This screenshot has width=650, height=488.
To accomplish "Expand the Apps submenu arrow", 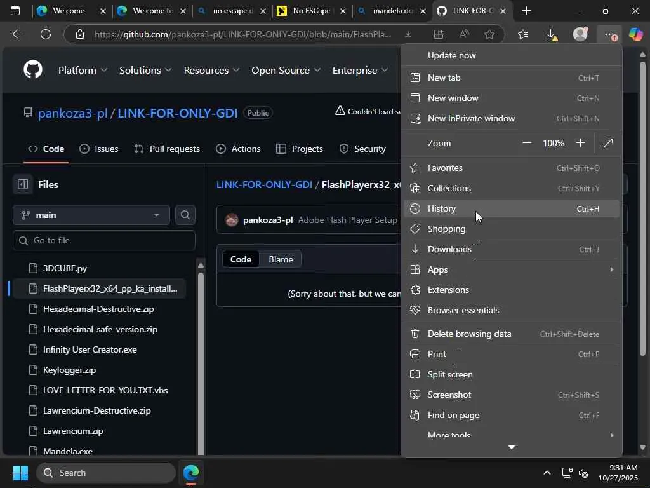I will tap(611, 269).
